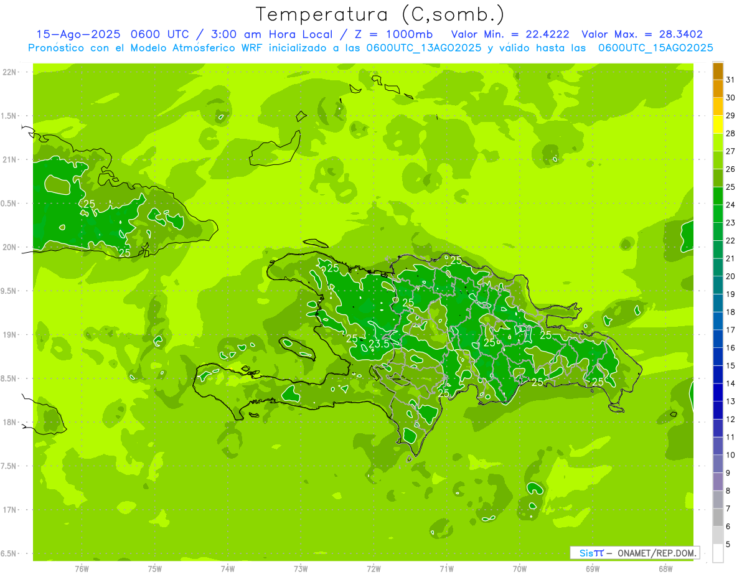Screen dimensions: 747x577
Task: Pick the yellow swatch between 28 and 29
Action: (718, 124)
